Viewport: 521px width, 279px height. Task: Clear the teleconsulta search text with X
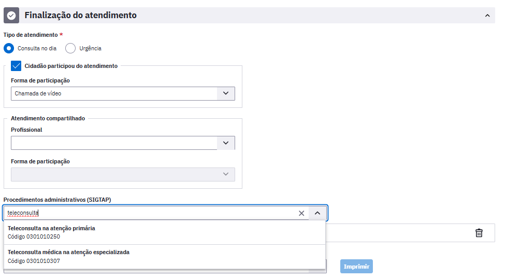(x=301, y=213)
